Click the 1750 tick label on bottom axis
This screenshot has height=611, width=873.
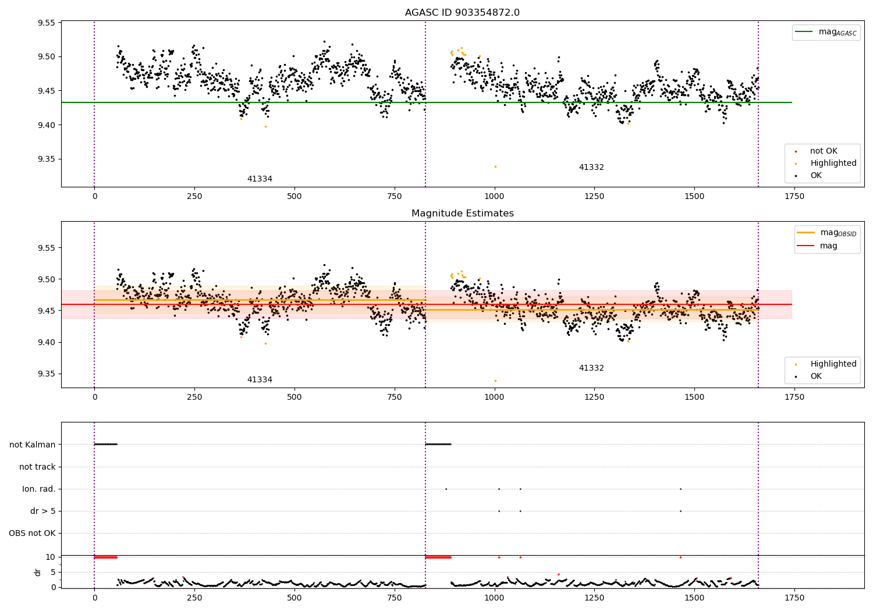794,598
